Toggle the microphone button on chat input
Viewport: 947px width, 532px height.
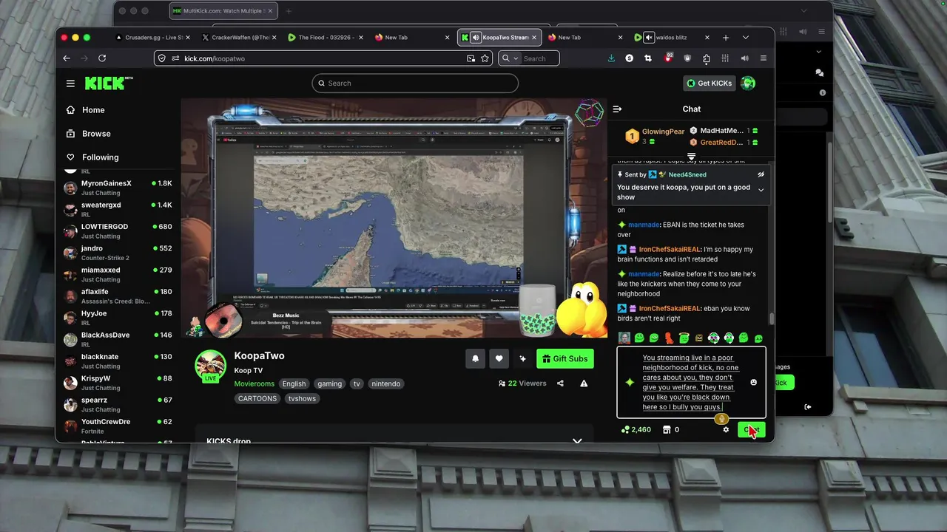721,419
